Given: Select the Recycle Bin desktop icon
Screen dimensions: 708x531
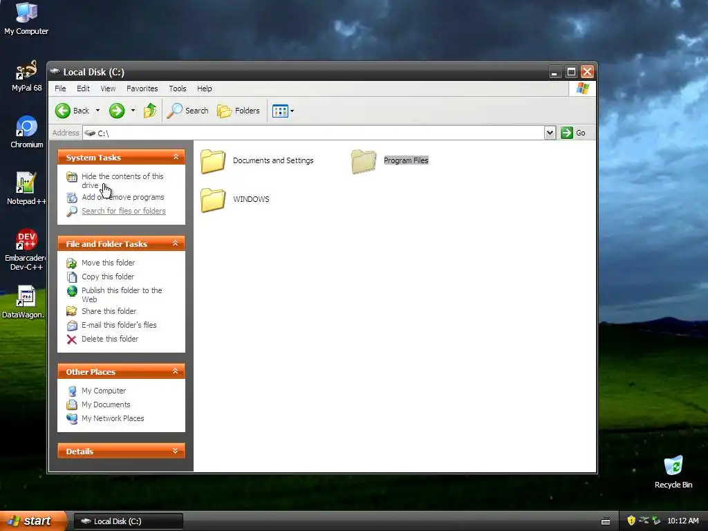Looking at the screenshot, I should [x=673, y=472].
